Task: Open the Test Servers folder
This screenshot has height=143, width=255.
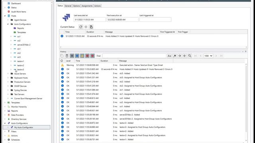Action: [x=19, y=95]
